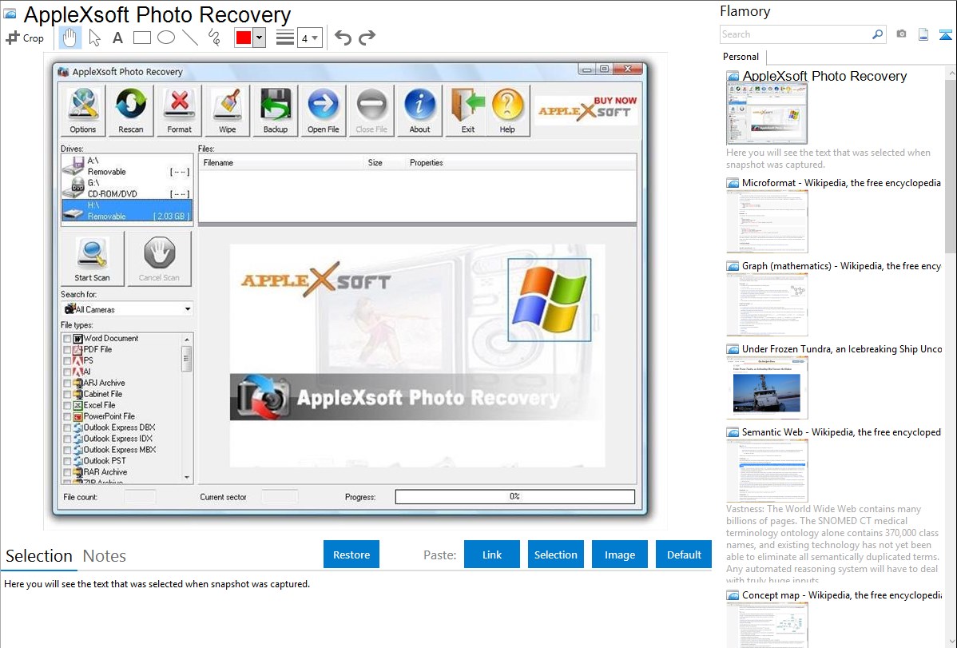This screenshot has width=957, height=648.
Task: Click the Flamory search magnifier icon
Action: point(877,34)
